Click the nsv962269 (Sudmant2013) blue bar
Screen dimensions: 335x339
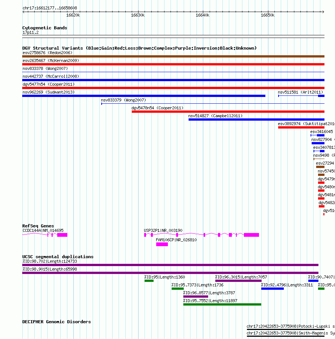[144, 96]
